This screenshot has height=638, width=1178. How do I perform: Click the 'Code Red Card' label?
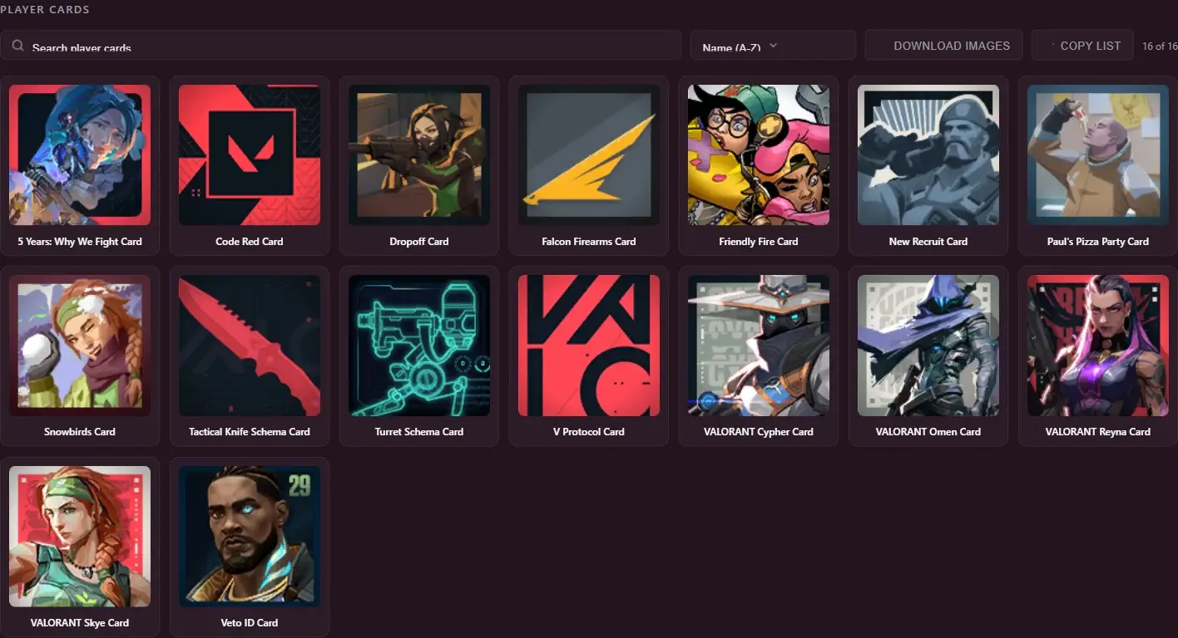[250, 242]
